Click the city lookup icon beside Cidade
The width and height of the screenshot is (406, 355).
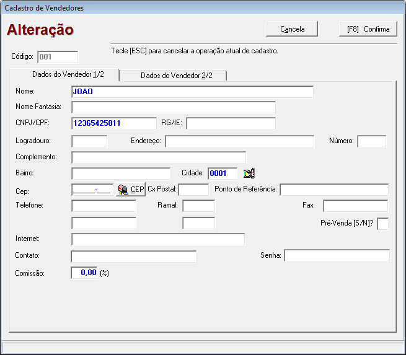coord(249,173)
